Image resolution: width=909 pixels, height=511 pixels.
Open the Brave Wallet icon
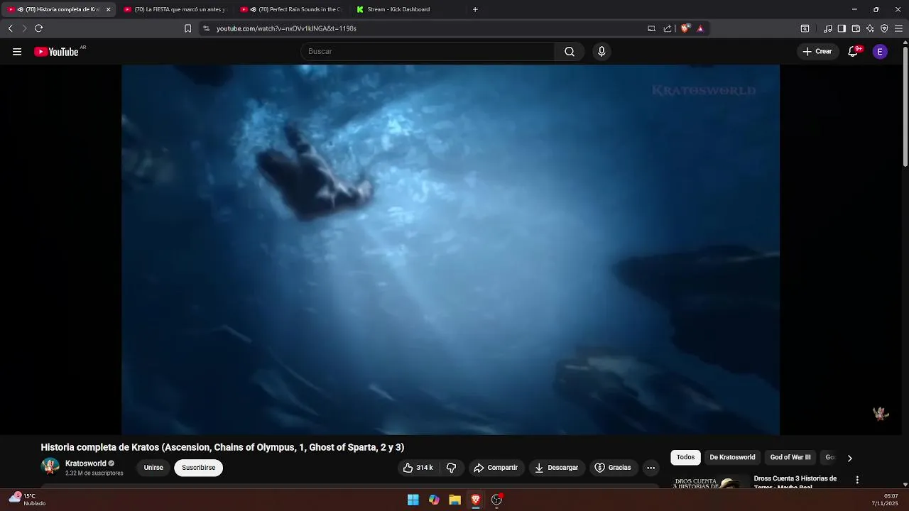coord(856,28)
